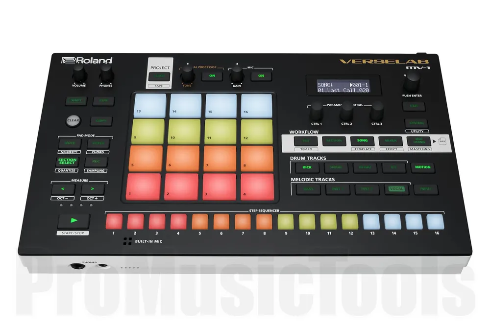Viewport: 490px width, 326px height.
Task: Tap the measure left arrow button
Action: click(x=63, y=189)
